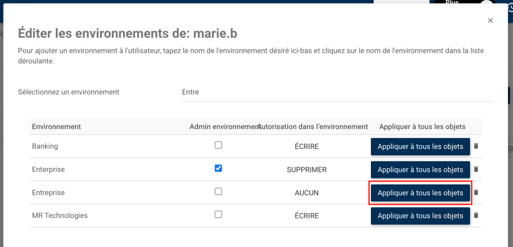Remove the Entreprise environment via trash icon
The width and height of the screenshot is (513, 247).
[476, 193]
